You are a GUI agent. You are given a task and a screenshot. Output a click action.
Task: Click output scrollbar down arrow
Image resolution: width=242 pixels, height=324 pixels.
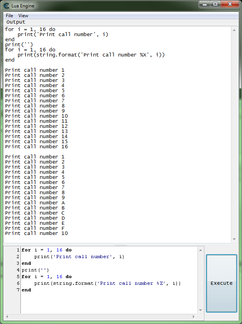click(x=234, y=239)
